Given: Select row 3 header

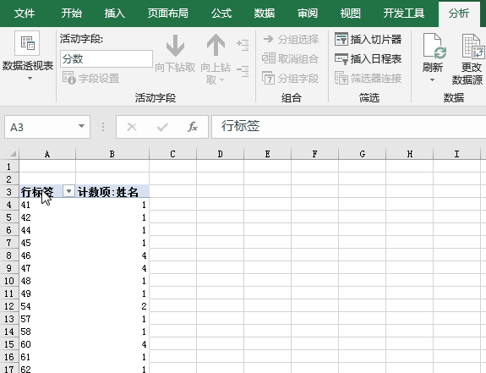Looking at the screenshot, I should point(9,192).
